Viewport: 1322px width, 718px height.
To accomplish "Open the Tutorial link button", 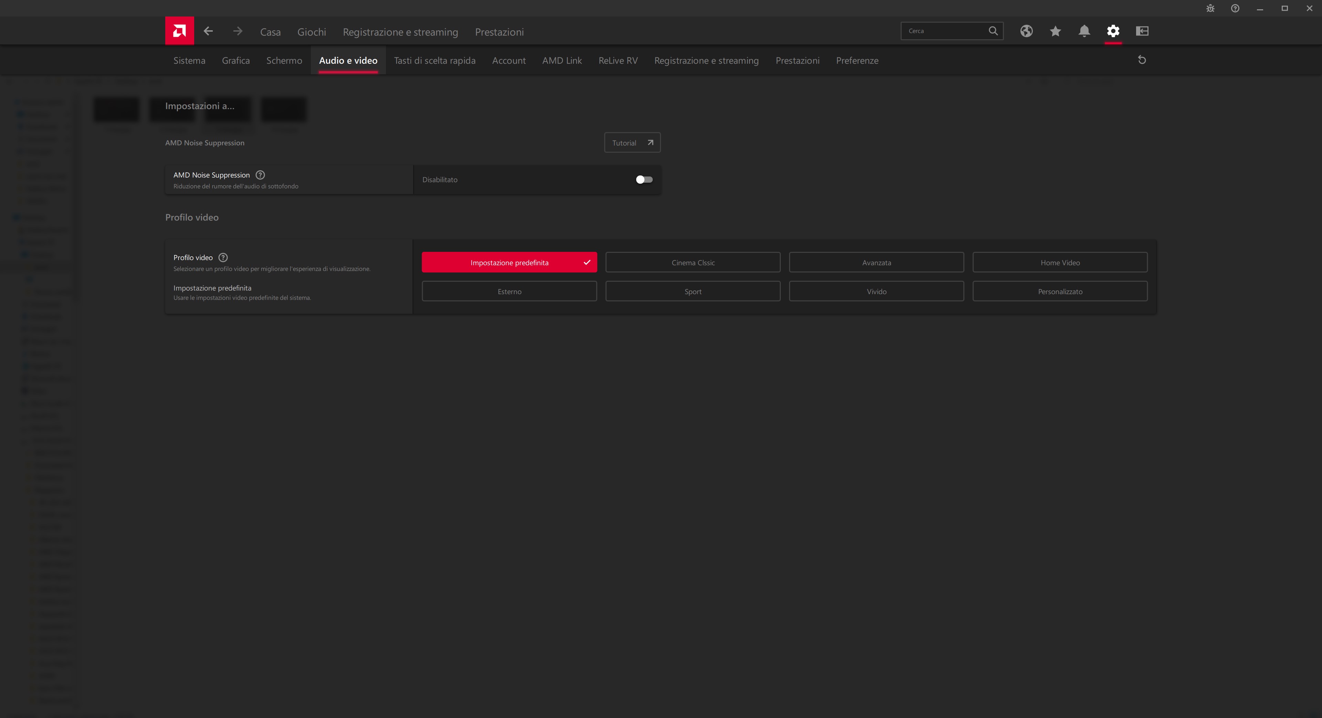I will (x=632, y=142).
